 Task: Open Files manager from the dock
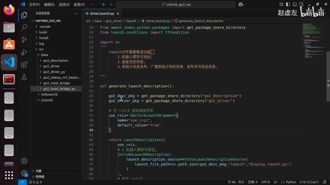(9, 27)
